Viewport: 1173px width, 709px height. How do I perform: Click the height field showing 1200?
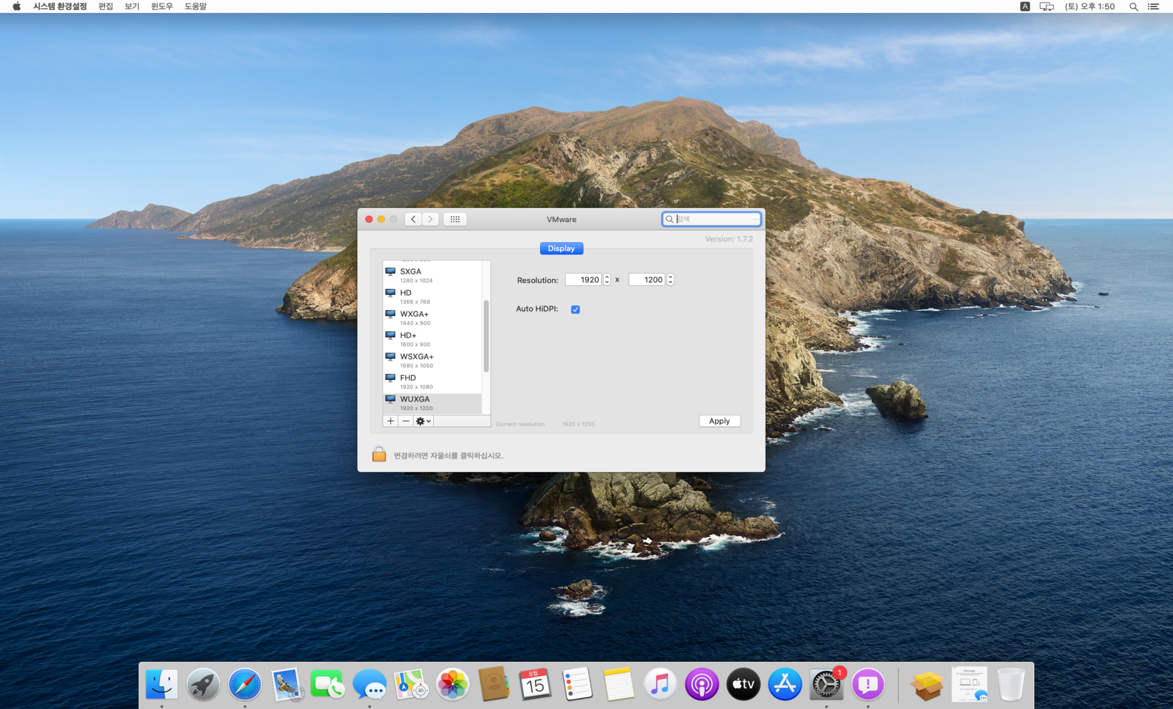coord(646,280)
